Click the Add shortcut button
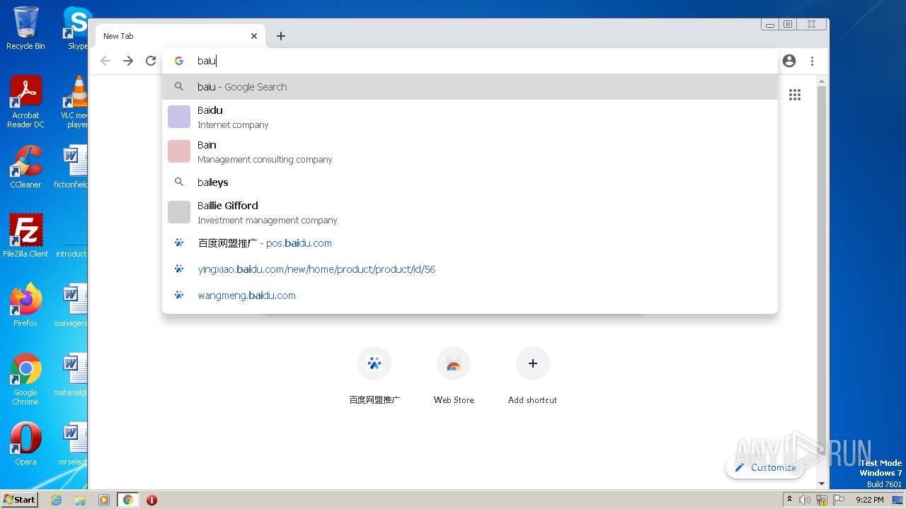Image resolution: width=906 pixels, height=509 pixels. point(533,375)
